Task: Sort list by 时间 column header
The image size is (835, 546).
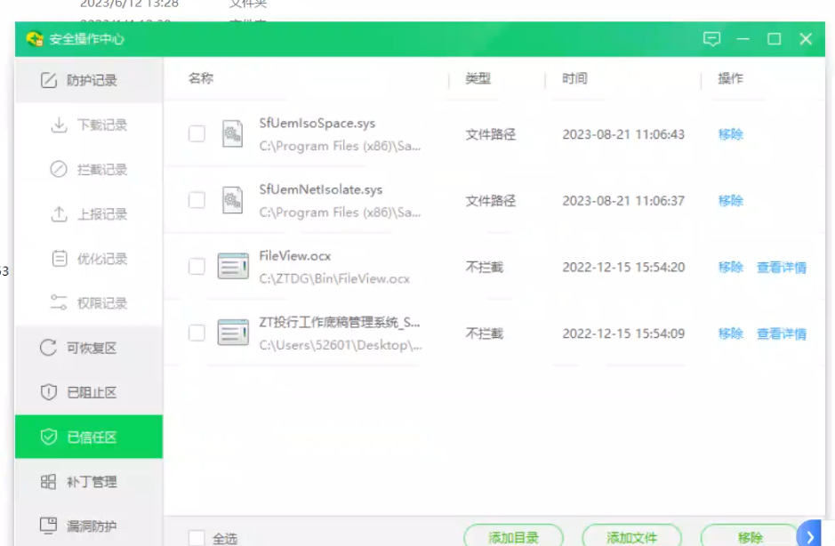Action: click(574, 79)
